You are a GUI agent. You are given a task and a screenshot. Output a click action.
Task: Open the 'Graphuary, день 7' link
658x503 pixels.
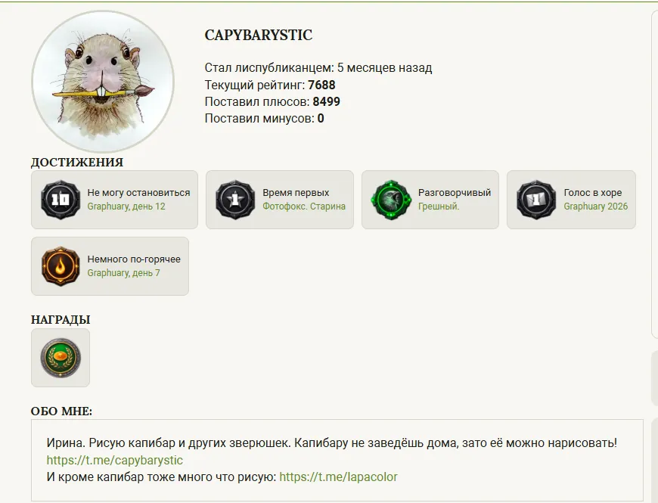coord(123,273)
